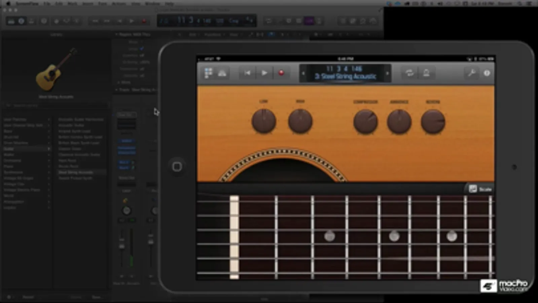Open the wrench settings icon

click(x=471, y=73)
